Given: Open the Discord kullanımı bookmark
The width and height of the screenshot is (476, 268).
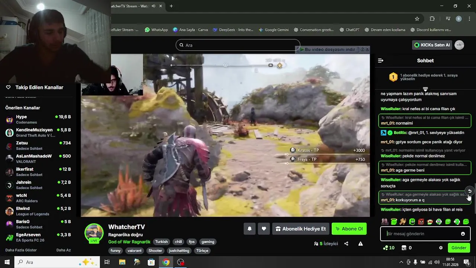Looking at the screenshot, I should 431,30.
